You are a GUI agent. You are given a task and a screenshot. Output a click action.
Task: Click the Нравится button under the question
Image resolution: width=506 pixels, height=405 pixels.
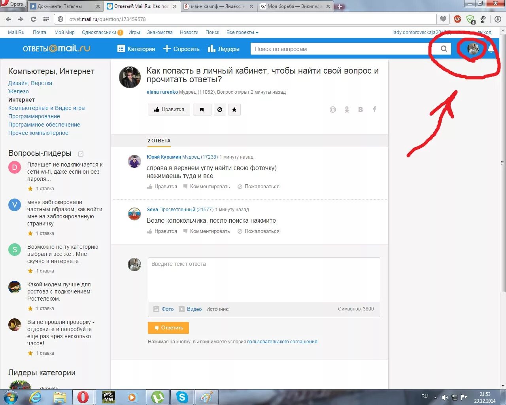coord(169,110)
